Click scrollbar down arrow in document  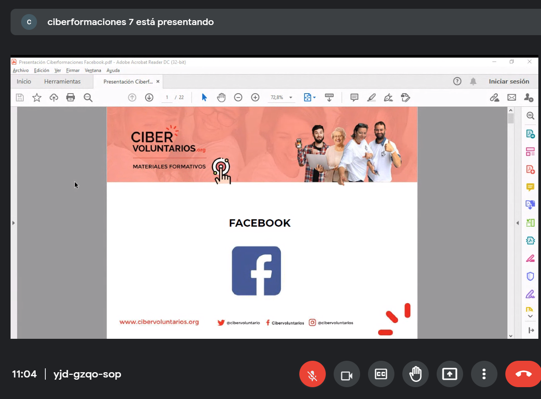(511, 336)
